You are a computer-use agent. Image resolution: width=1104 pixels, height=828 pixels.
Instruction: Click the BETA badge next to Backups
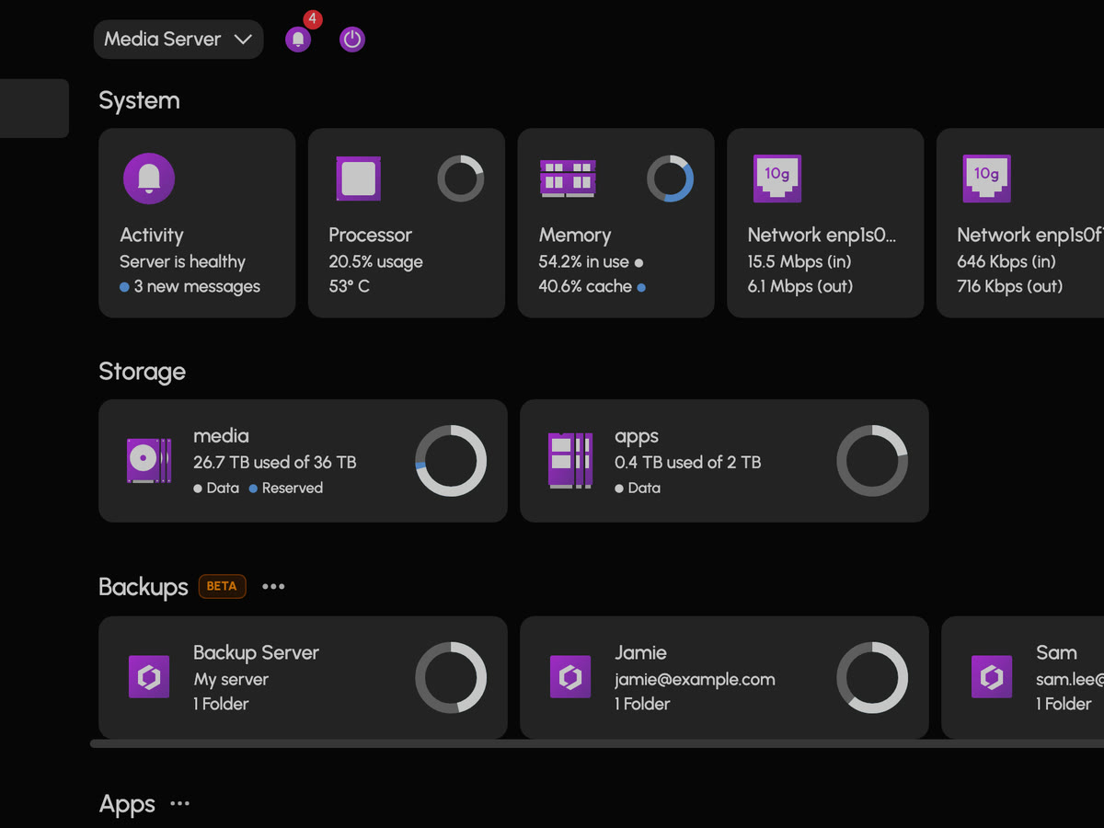(222, 586)
